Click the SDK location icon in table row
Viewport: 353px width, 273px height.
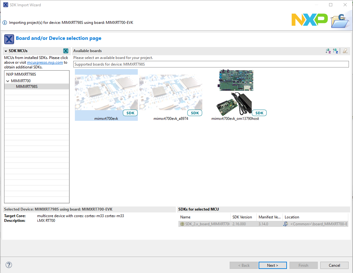(286, 224)
